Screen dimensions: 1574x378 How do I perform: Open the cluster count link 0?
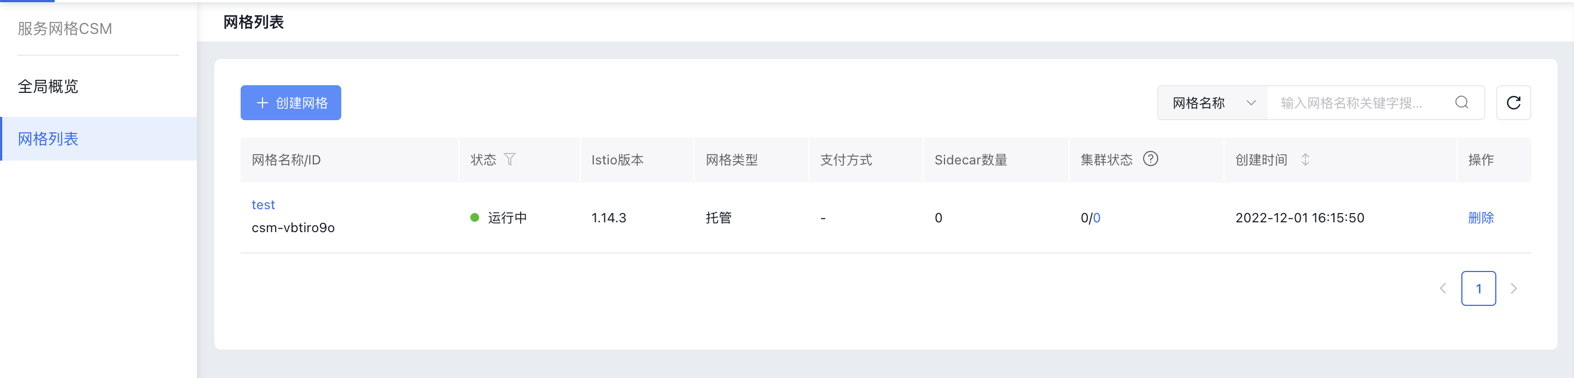pos(1097,217)
